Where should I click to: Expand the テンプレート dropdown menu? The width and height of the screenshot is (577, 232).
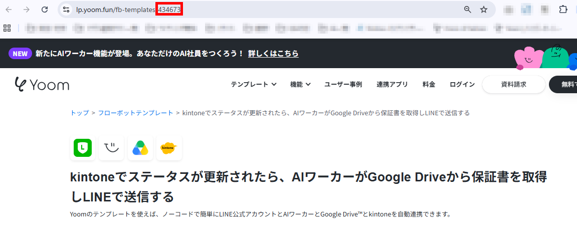coord(254,84)
